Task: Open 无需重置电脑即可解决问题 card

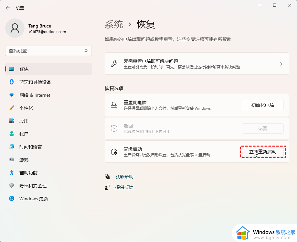Action: click(x=197, y=64)
